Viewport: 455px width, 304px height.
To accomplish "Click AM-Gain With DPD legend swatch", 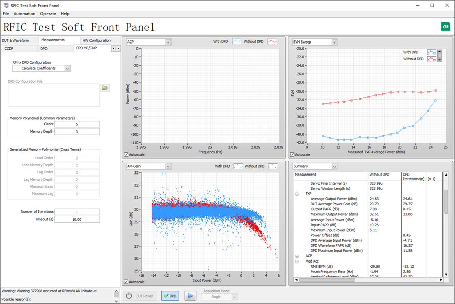I will (x=238, y=166).
